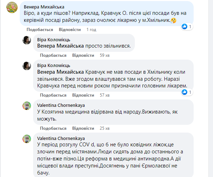Reply to the comment posted 57 хв ago
The image size is (213, 177).
[x=83, y=95]
